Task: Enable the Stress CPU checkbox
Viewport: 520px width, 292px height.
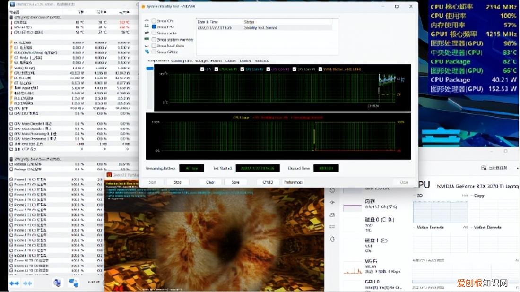Action: tap(154, 21)
